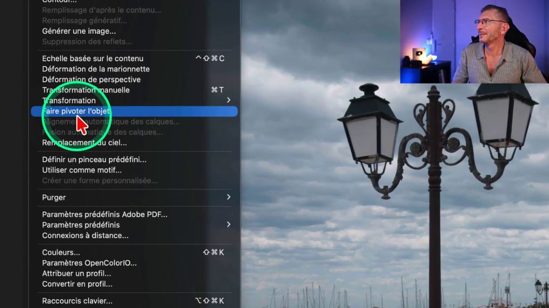The image size is (549, 308).
Task: Select Attribuer un profil
Action: tap(76, 273)
